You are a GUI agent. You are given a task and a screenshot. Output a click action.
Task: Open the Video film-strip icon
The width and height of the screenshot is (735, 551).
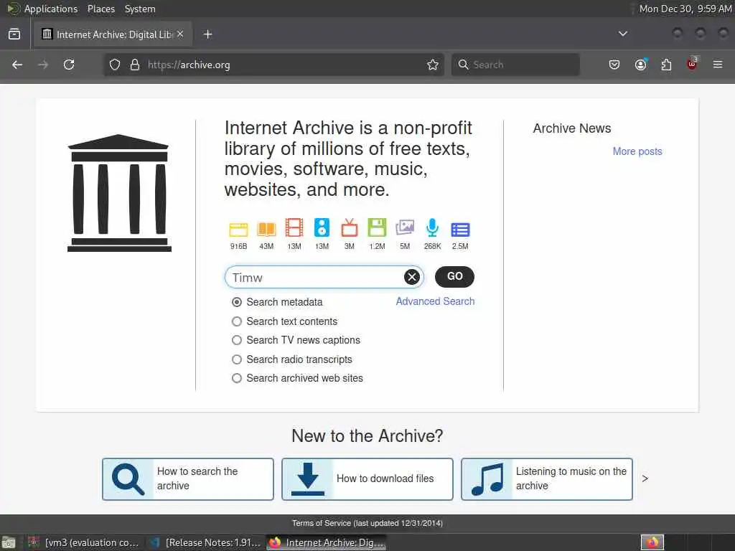[x=294, y=227]
